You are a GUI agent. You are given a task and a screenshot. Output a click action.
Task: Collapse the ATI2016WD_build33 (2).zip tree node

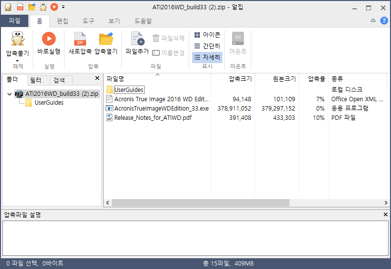(9, 94)
